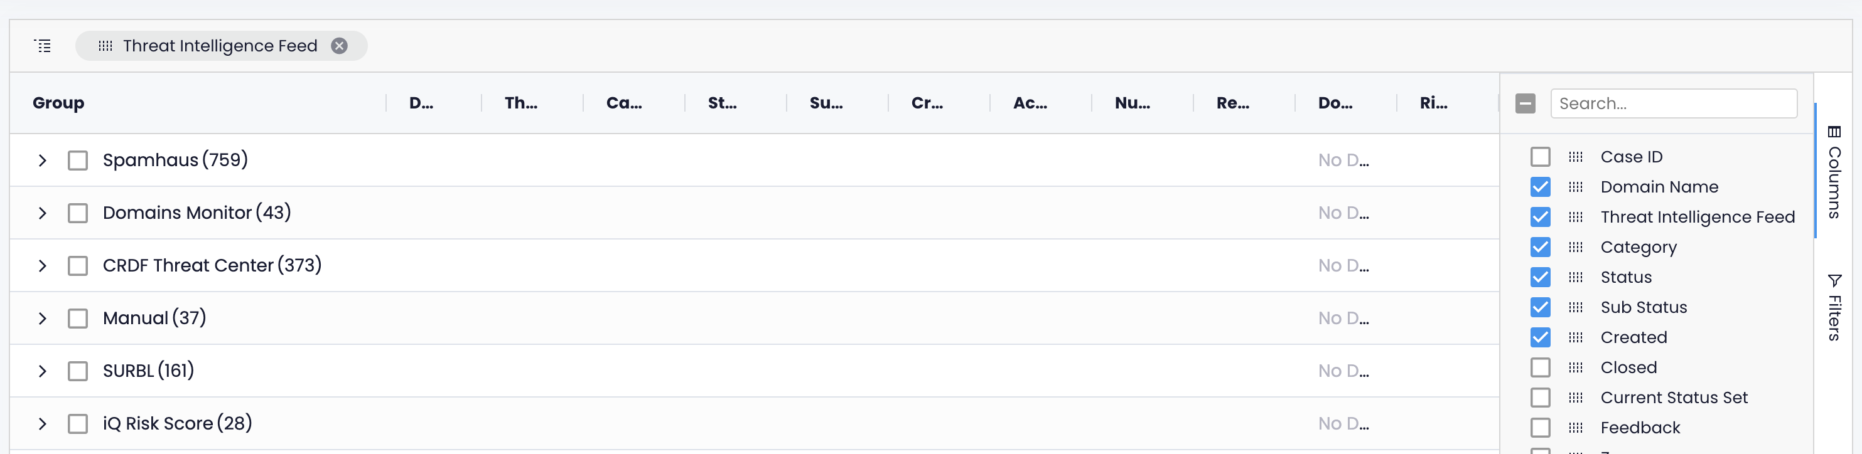The height and width of the screenshot is (454, 1862).
Task: Click the deselect-all minus icon beside search
Action: pyautogui.click(x=1525, y=103)
